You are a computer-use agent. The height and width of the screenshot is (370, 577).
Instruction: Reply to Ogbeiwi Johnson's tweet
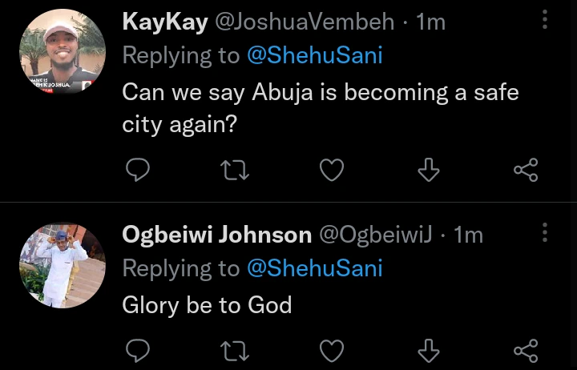coord(139,350)
